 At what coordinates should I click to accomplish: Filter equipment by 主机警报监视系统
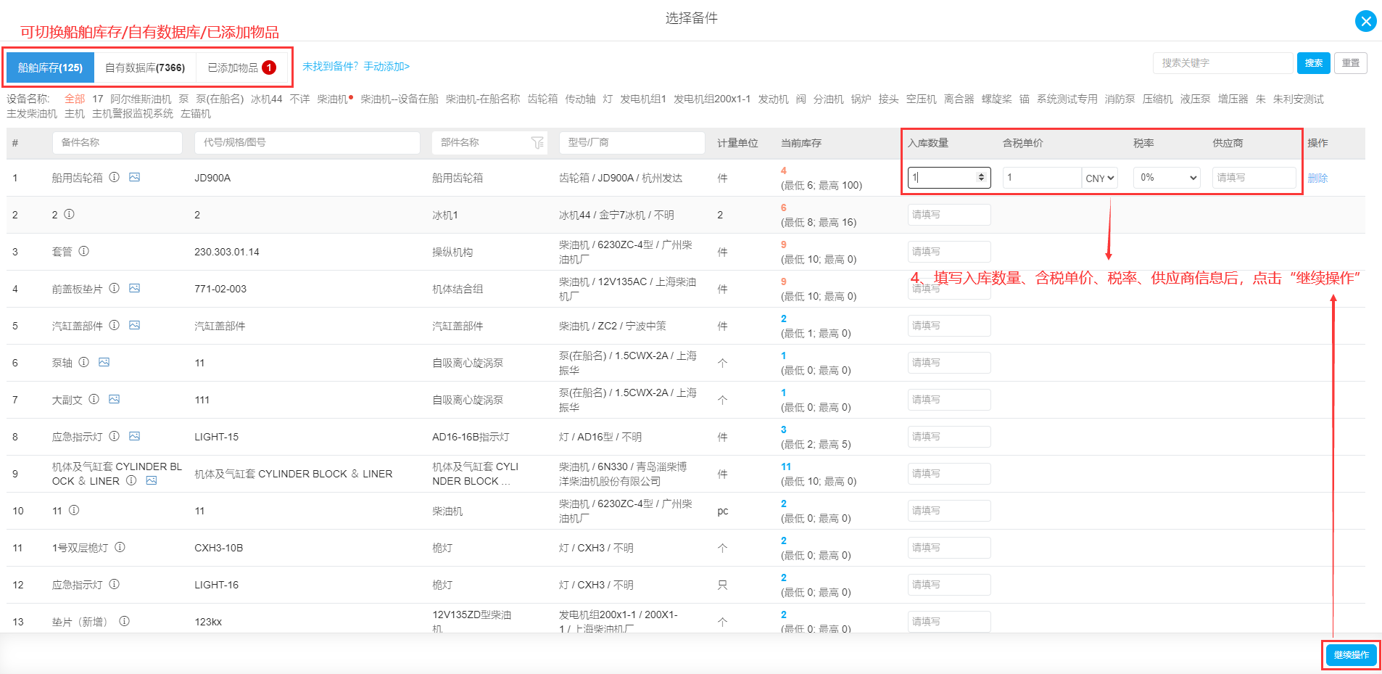(133, 113)
